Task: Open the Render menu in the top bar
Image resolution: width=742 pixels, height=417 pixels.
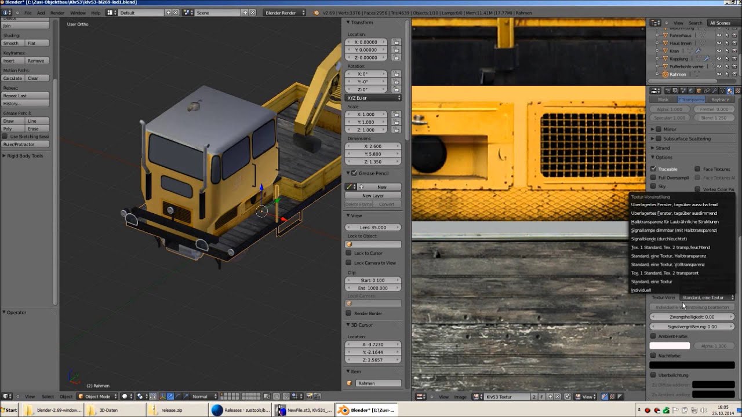Action: click(x=57, y=13)
